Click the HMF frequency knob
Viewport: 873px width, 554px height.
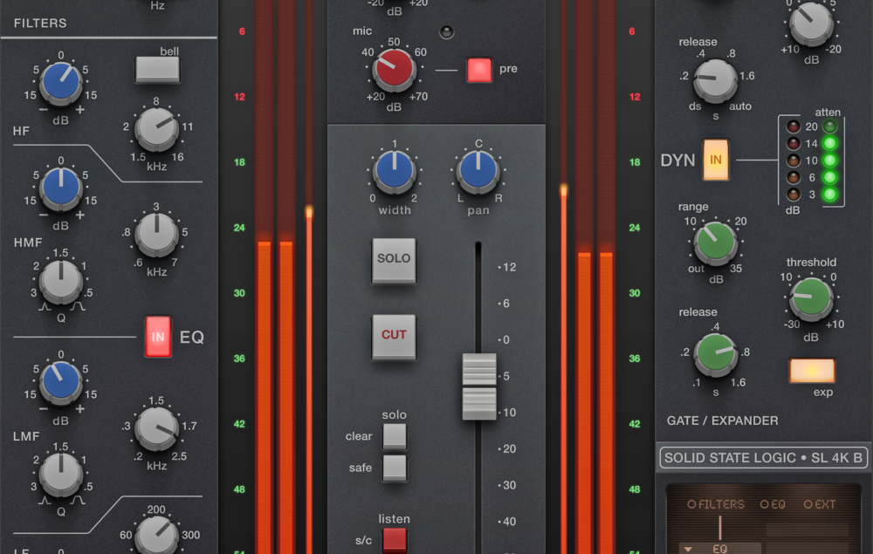pos(157,234)
